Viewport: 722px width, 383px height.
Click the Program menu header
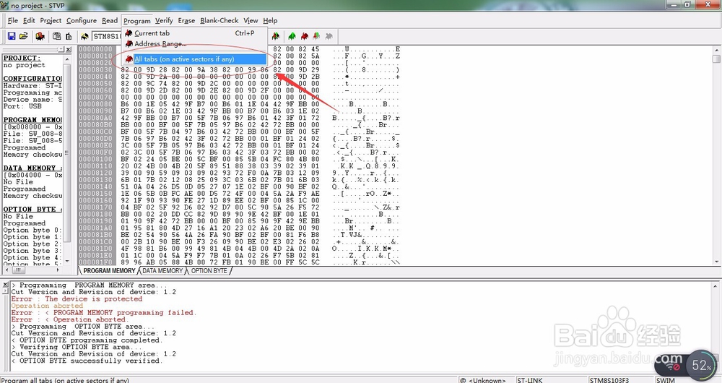click(x=136, y=21)
